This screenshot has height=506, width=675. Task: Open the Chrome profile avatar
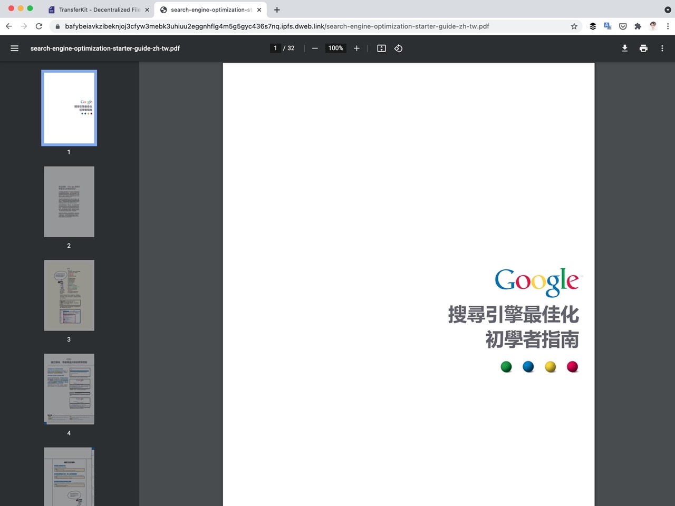[x=653, y=26]
